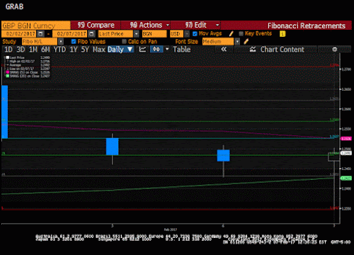Viewport: 354px width, 255px height.
Task: Open end date calendar picker icon
Action: (92, 34)
